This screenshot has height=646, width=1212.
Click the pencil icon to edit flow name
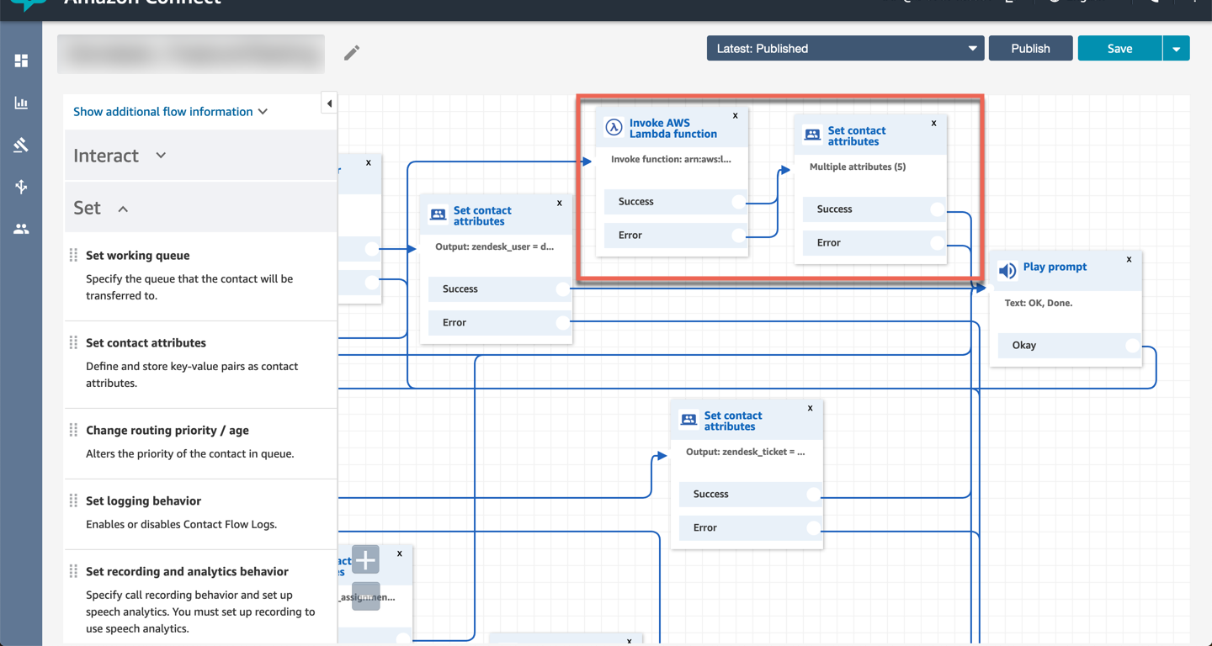(352, 53)
